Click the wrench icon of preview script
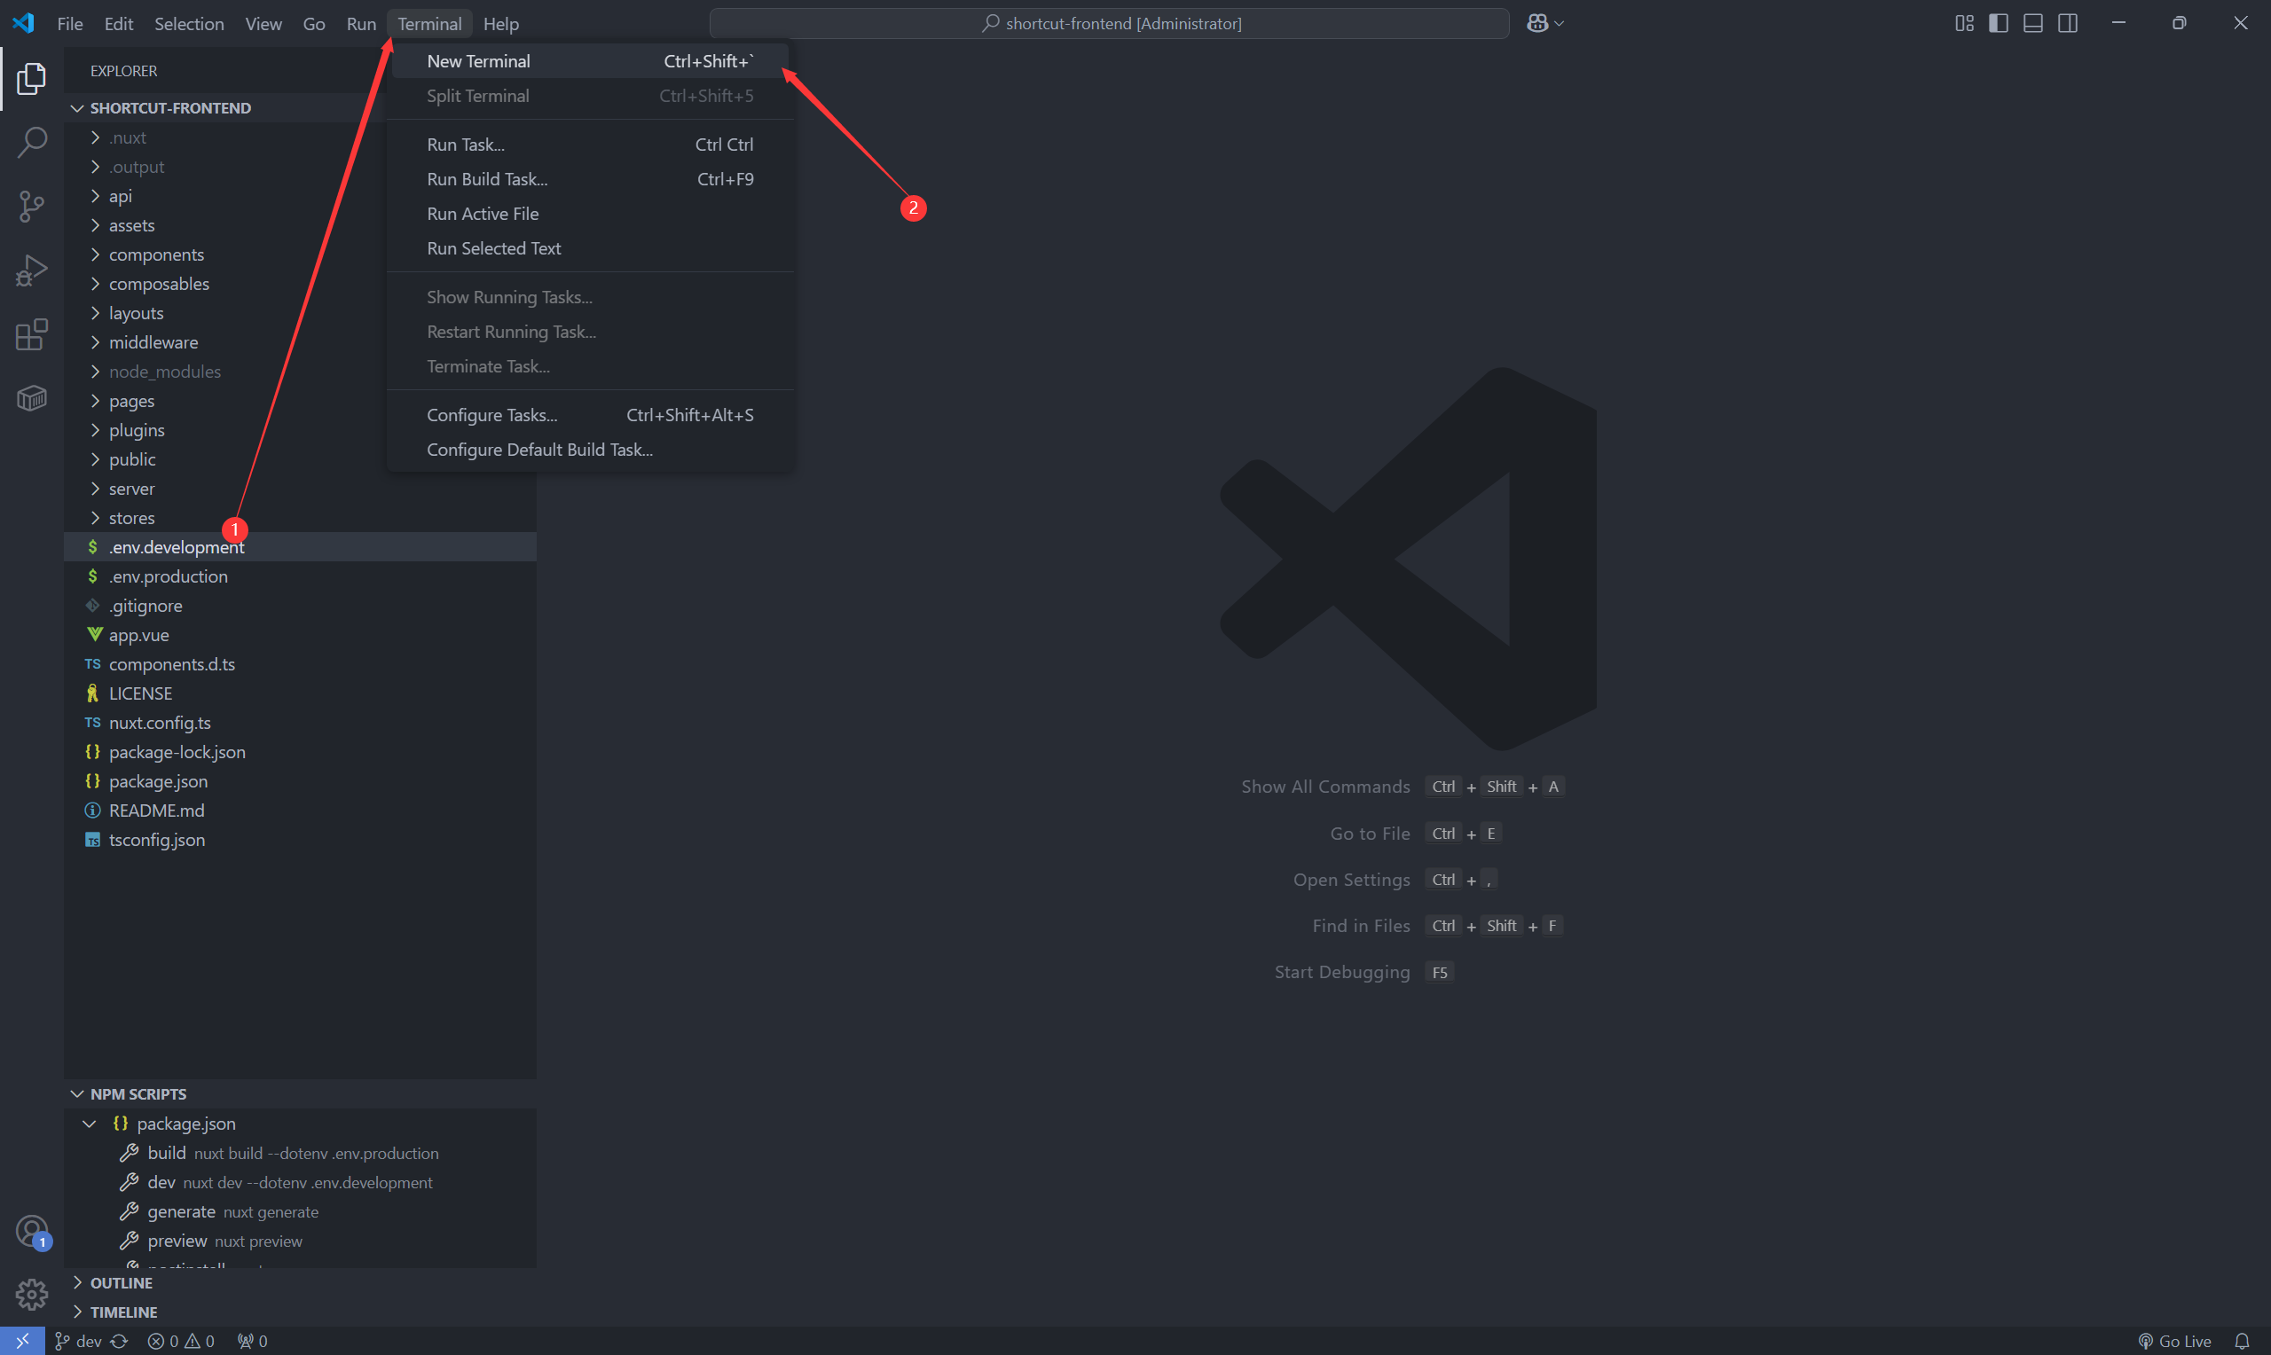This screenshot has width=2271, height=1355. tap(129, 1241)
